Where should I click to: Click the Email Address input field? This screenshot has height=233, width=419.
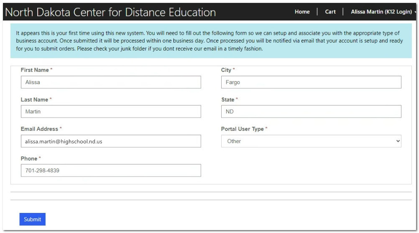click(x=111, y=141)
